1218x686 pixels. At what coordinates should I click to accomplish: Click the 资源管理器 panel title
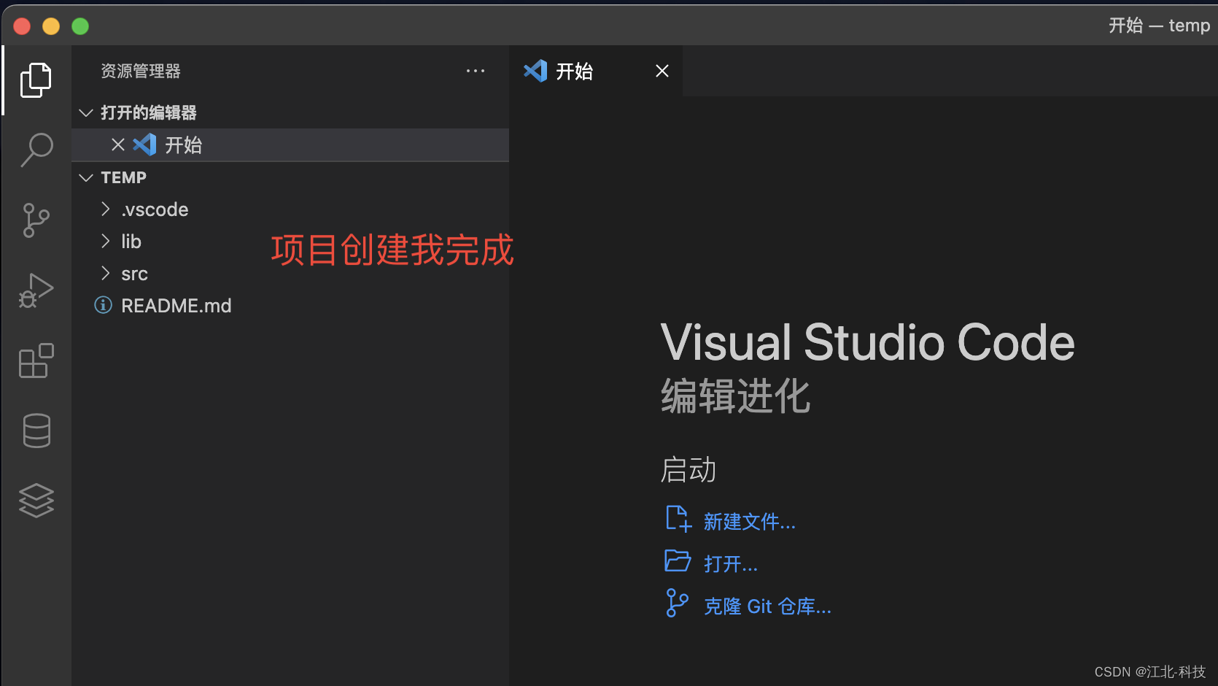[x=141, y=71]
